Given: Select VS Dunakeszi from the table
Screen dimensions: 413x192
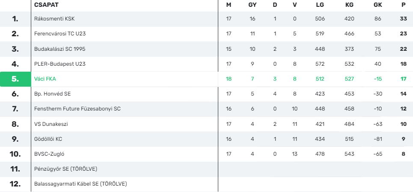Looking at the screenshot, I should coord(51,124).
